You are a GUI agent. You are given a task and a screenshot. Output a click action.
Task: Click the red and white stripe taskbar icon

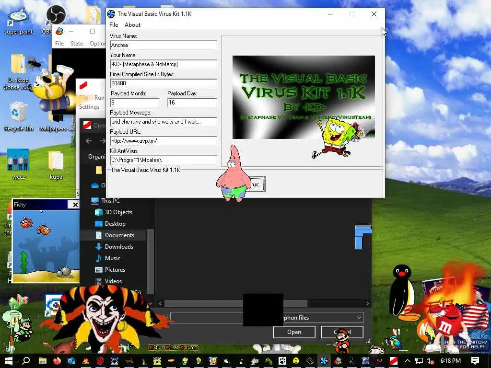[x=393, y=361]
